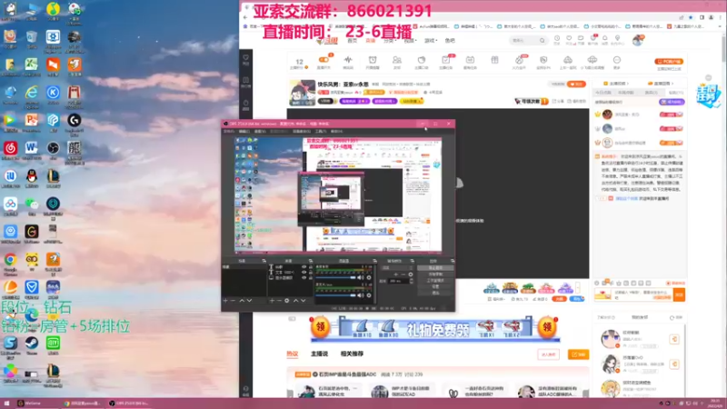Mute the second audio mixer channel
This screenshot has height=409, width=727.
pos(360,295)
